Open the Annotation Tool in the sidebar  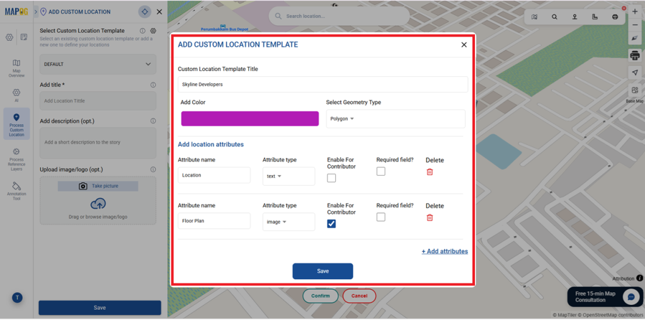(16, 191)
